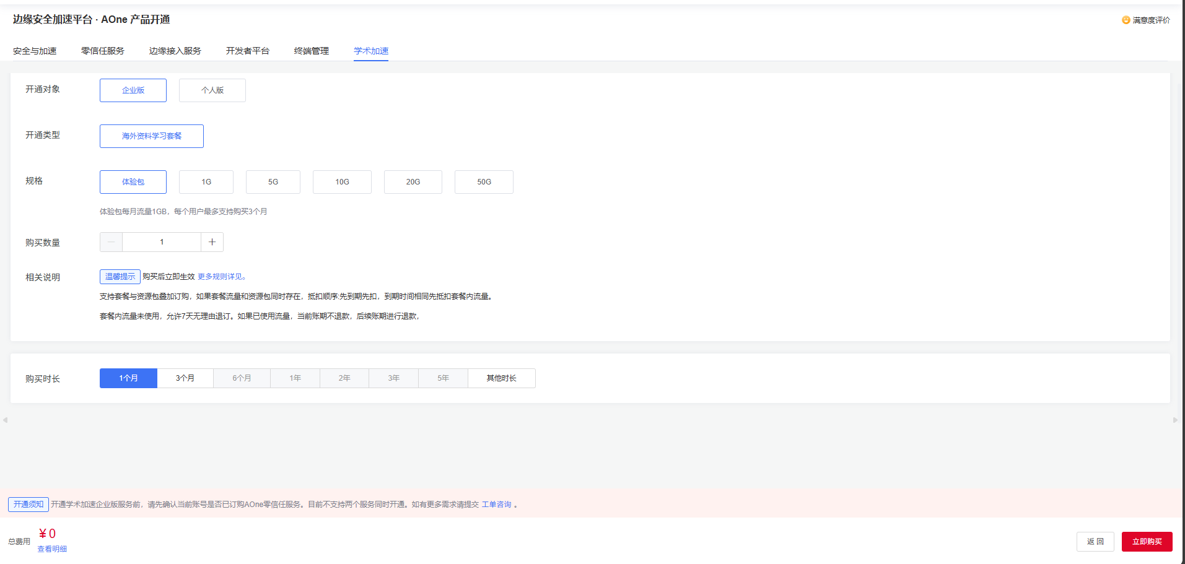This screenshot has height=564, width=1185.
Task: Click the satisfaction rating smiley icon
Action: pos(1126,20)
